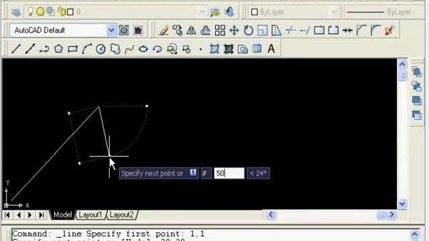Jump to last layout tab arrow

coord(42,215)
